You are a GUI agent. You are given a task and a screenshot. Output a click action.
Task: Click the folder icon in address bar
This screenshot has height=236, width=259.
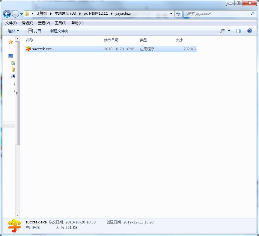coord(27,13)
